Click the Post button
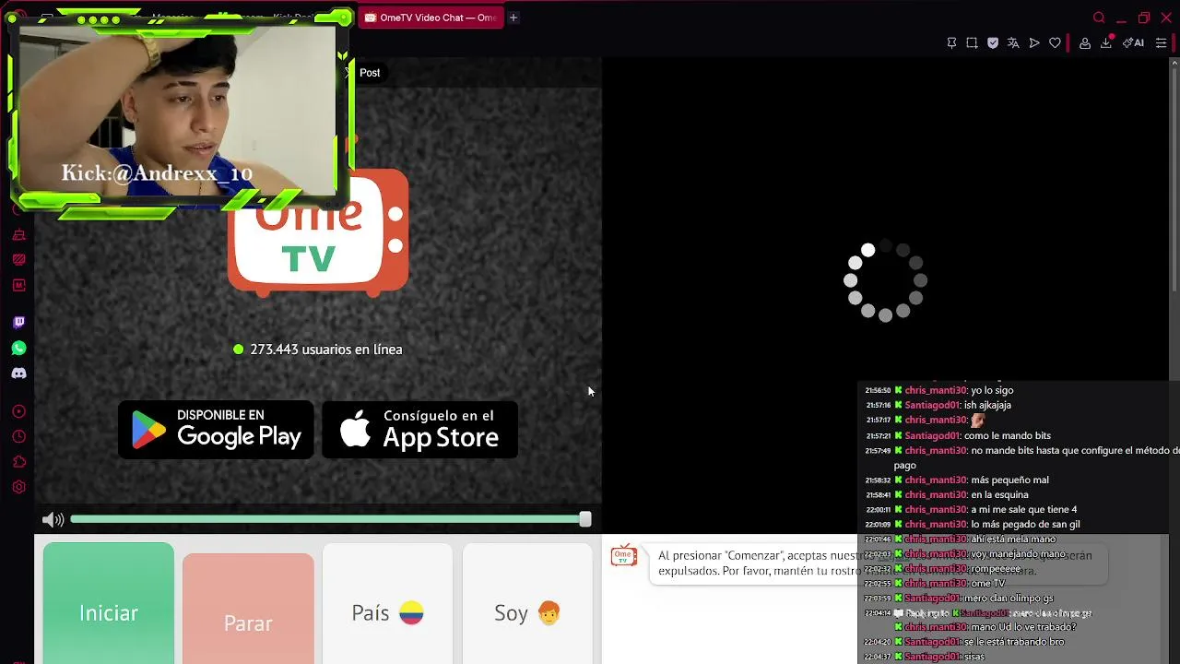 (370, 73)
